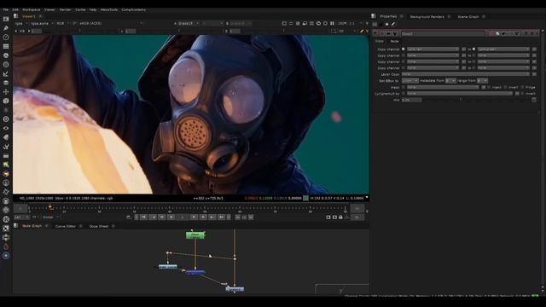Click the sampled pixel color swatch in viewer info bar
This screenshot has height=307, width=546.
305,198
